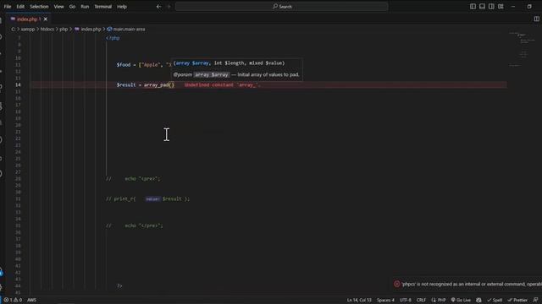Start the Go Live server

pyautogui.click(x=461, y=300)
